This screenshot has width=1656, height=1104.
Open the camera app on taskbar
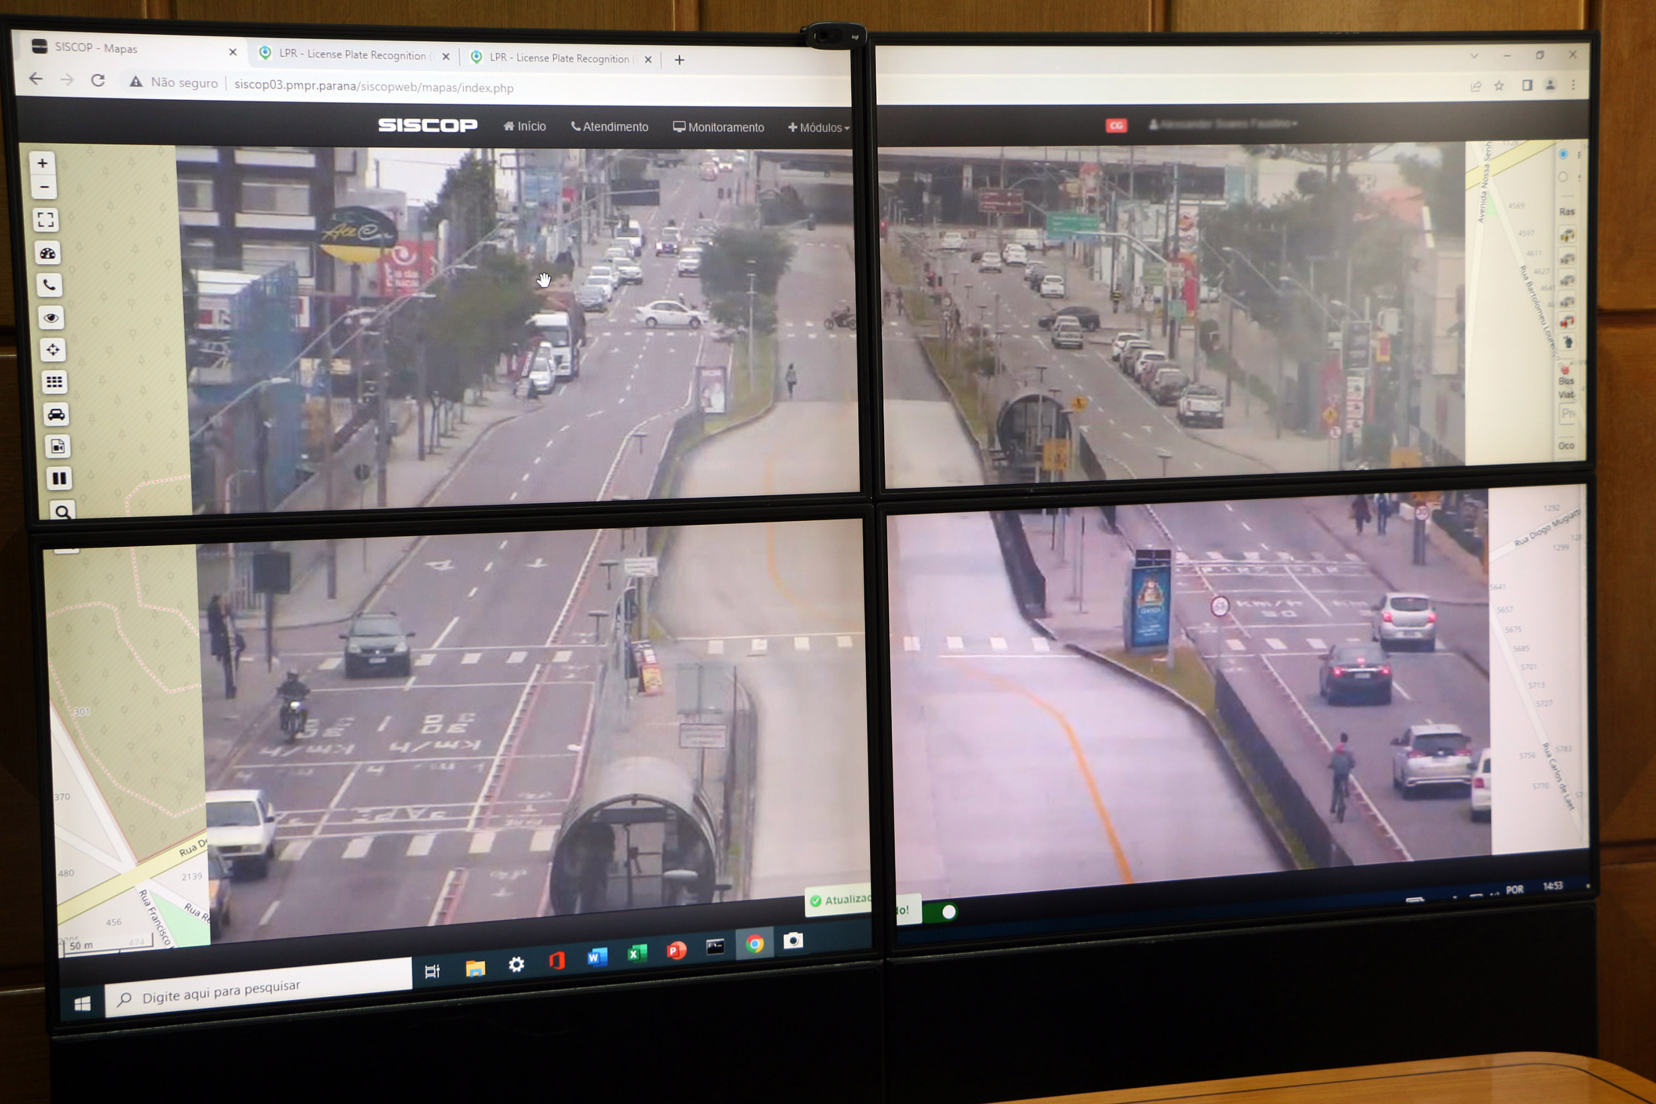click(x=794, y=941)
